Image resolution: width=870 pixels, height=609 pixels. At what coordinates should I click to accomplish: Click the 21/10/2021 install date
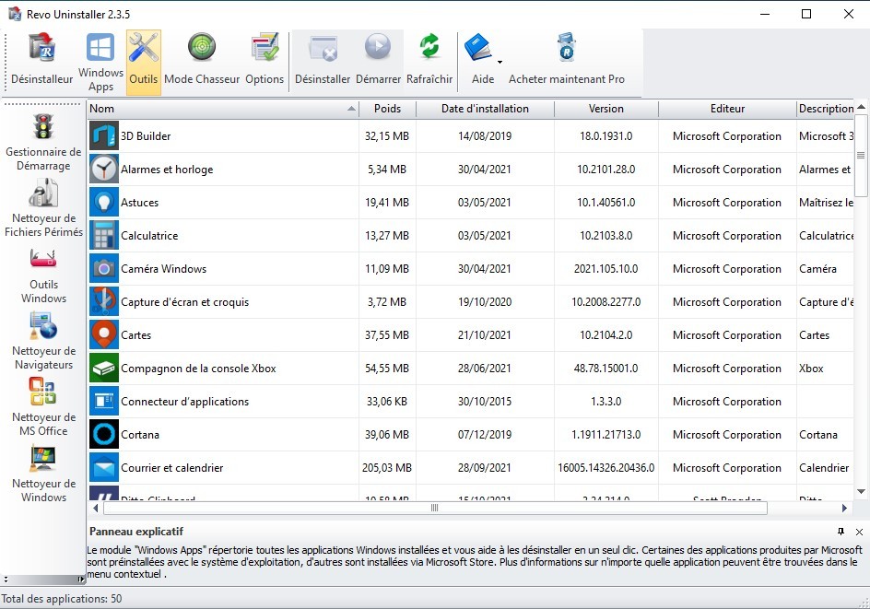click(485, 335)
